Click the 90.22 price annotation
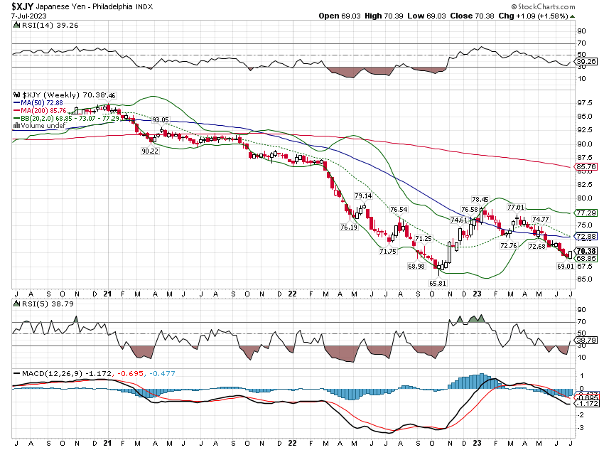Image resolution: width=604 pixels, height=450 pixels. [x=150, y=151]
